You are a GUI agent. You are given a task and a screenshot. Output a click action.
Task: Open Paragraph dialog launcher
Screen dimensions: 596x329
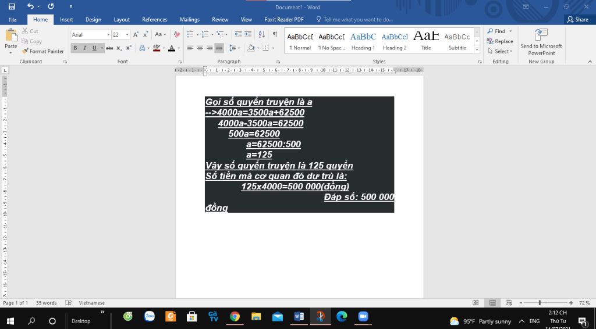(x=278, y=62)
